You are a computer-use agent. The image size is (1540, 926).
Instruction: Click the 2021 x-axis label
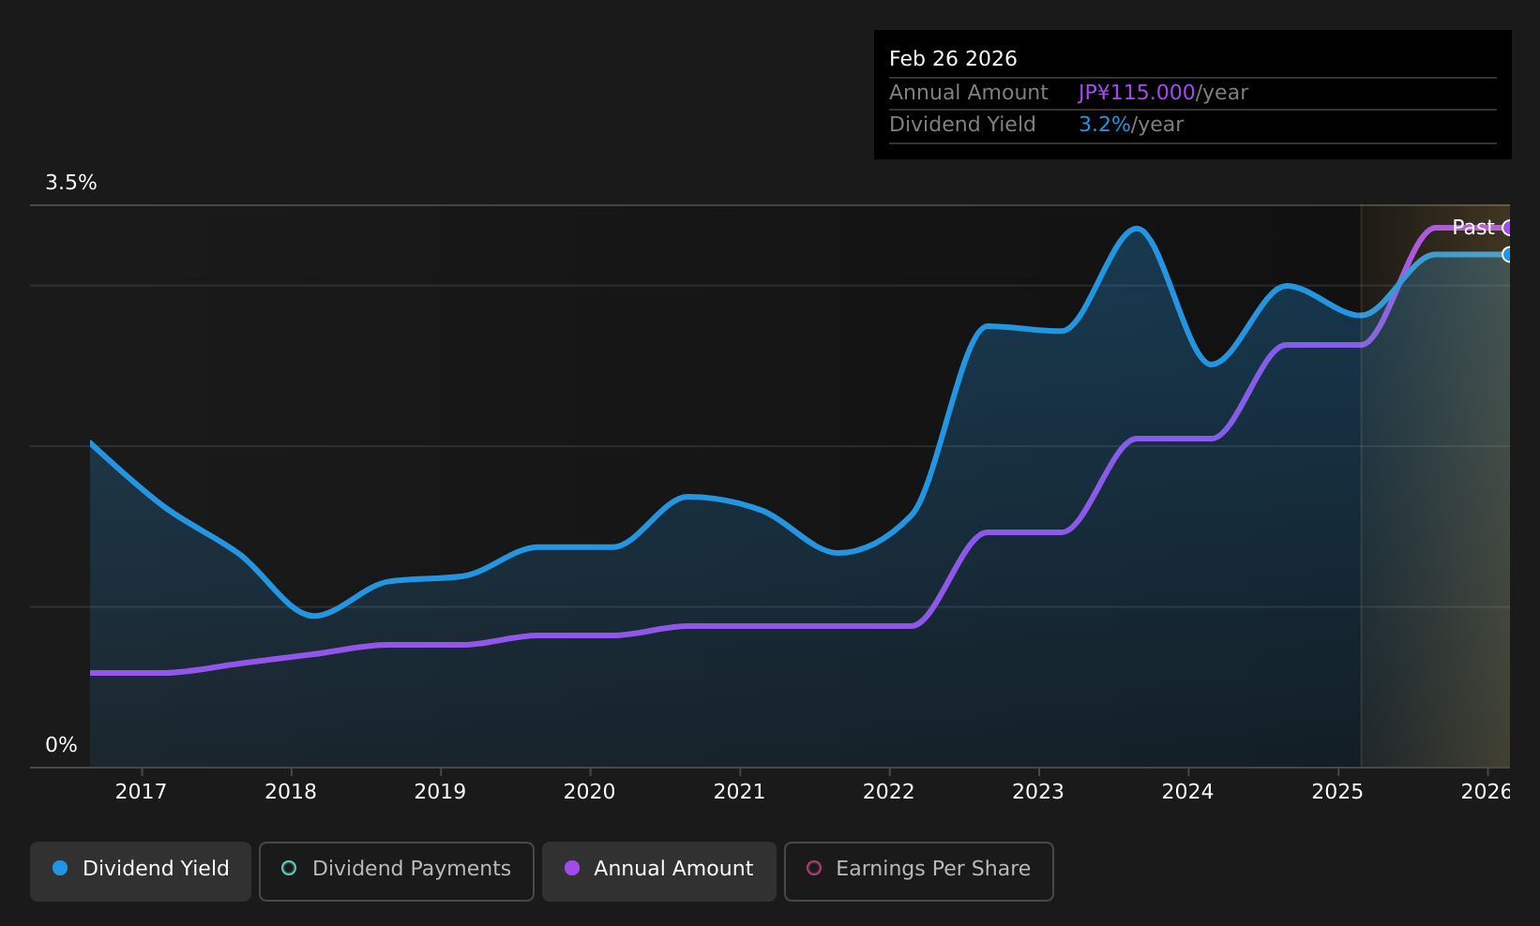point(739,792)
